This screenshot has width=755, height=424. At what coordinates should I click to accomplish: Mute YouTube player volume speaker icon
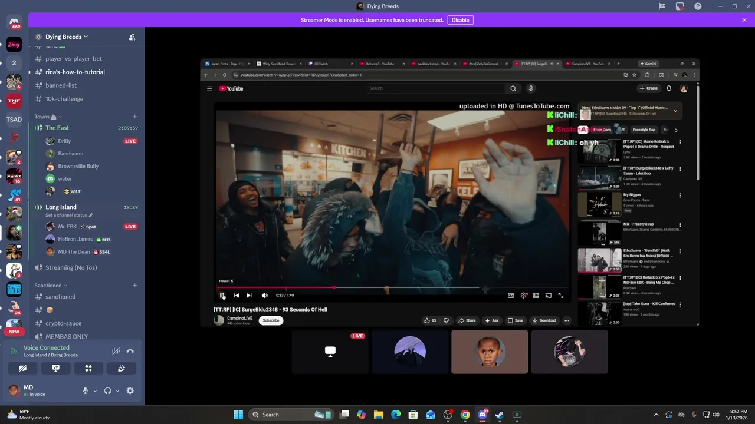(x=264, y=296)
